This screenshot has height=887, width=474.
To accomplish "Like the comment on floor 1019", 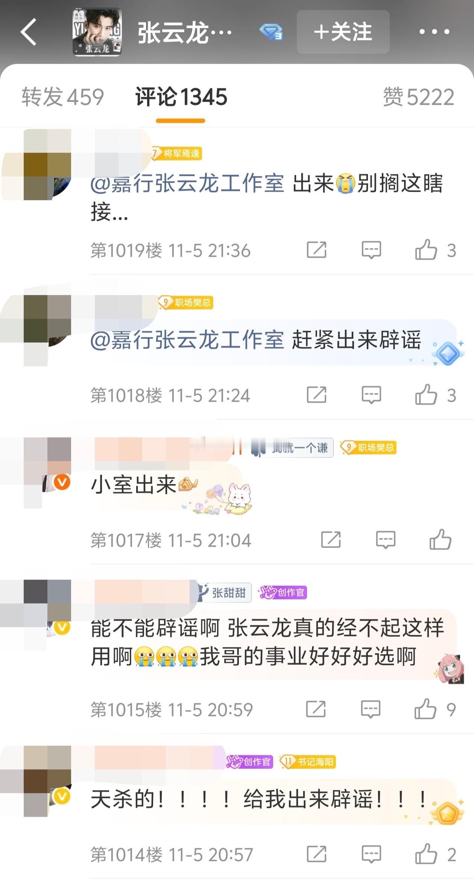I will click(426, 250).
